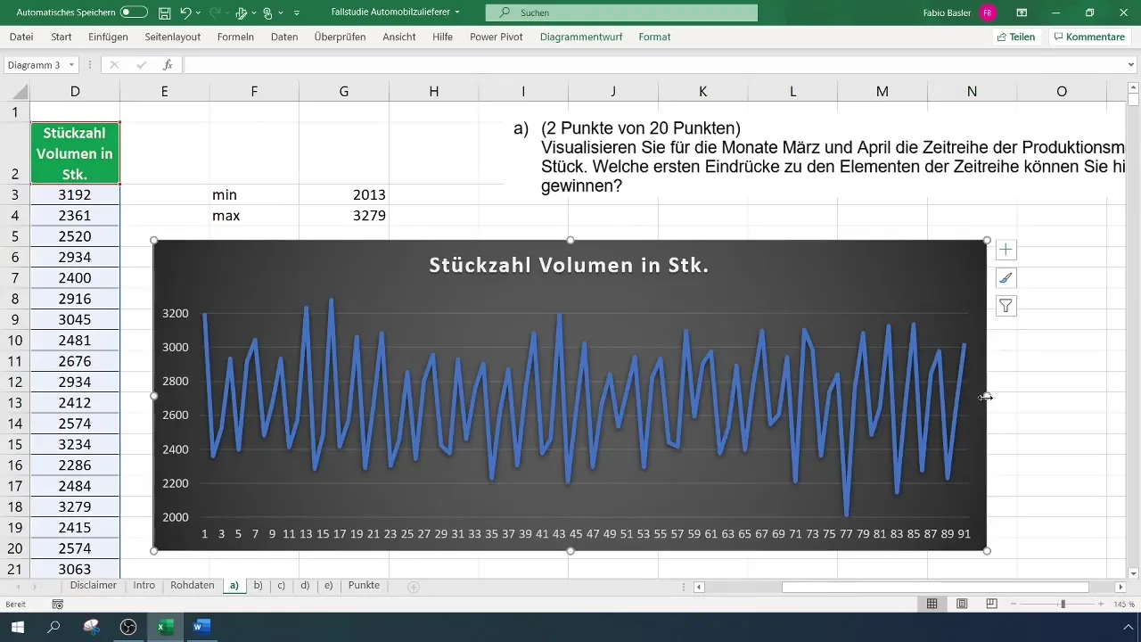Expand the Undo history dropdown arrow
Image resolution: width=1141 pixels, height=642 pixels.
pyautogui.click(x=198, y=13)
